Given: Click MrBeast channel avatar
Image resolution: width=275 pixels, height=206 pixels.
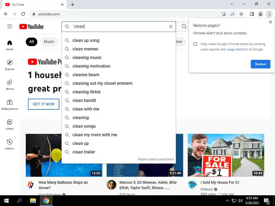Looking at the screenshot, I should click(192, 185).
